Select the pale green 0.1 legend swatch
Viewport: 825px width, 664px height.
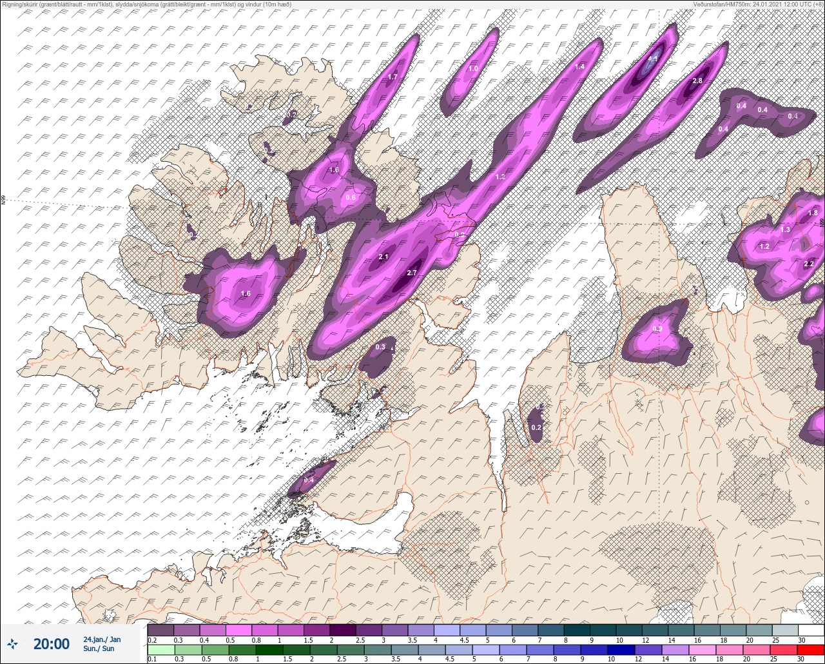(161, 650)
